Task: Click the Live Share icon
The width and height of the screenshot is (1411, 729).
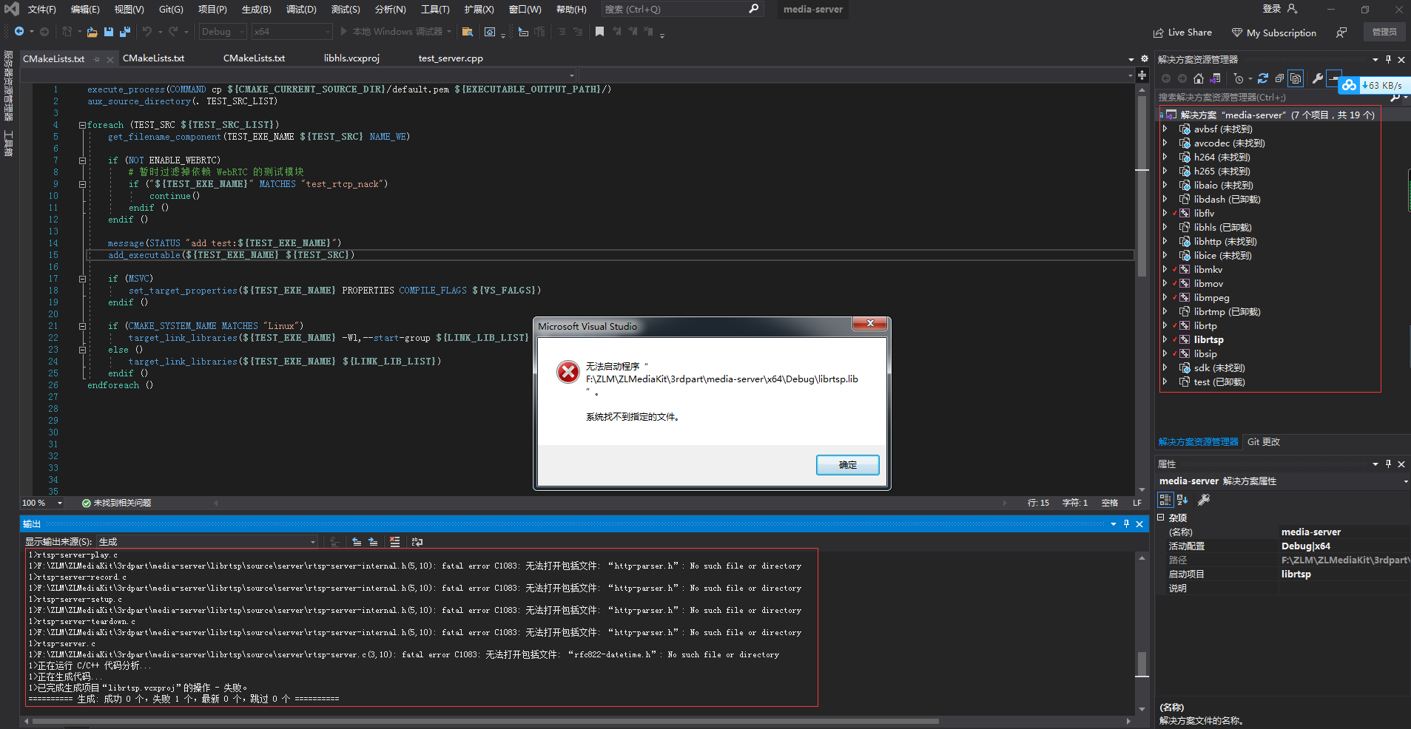Action: coord(1159,33)
